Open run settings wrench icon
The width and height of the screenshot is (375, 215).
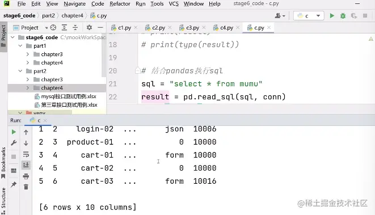pos(14,143)
